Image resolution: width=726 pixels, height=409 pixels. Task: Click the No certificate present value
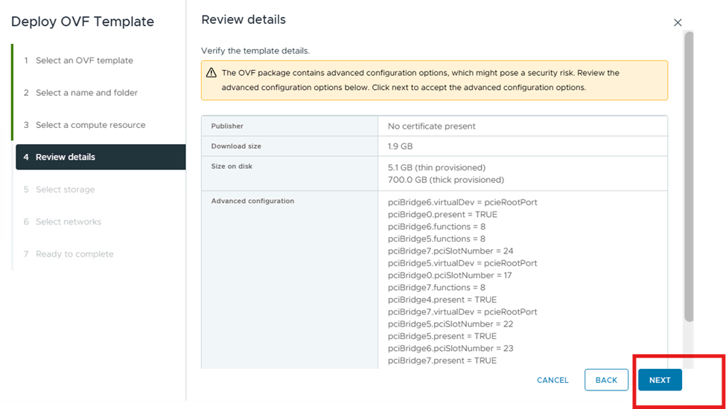coord(432,126)
